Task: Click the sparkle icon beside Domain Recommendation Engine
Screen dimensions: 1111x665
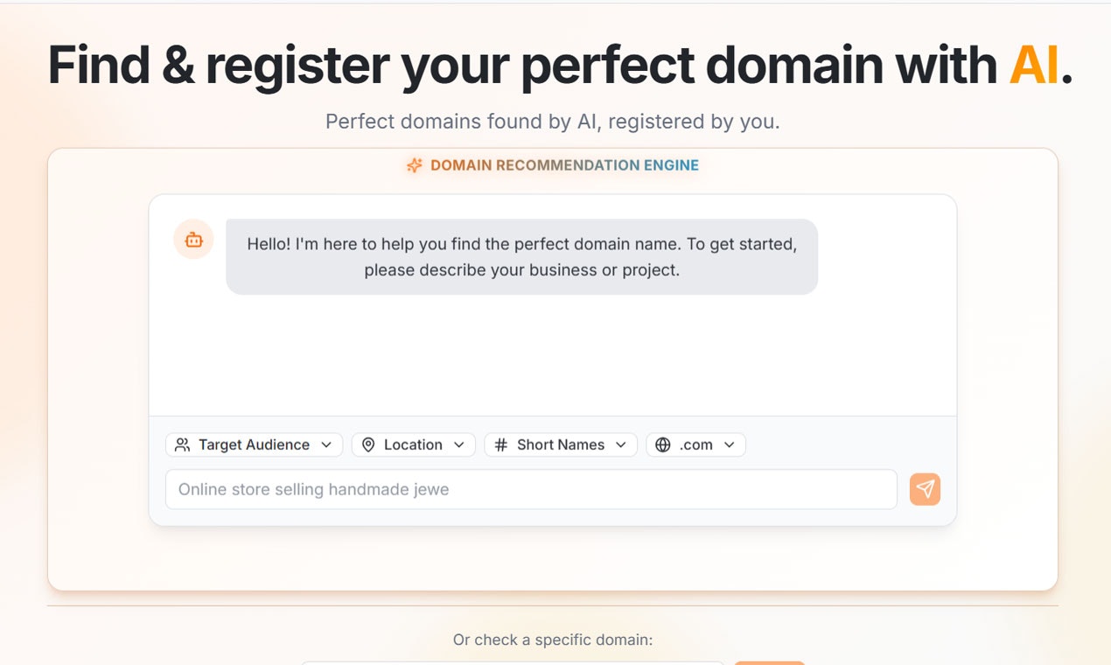Action: tap(414, 164)
